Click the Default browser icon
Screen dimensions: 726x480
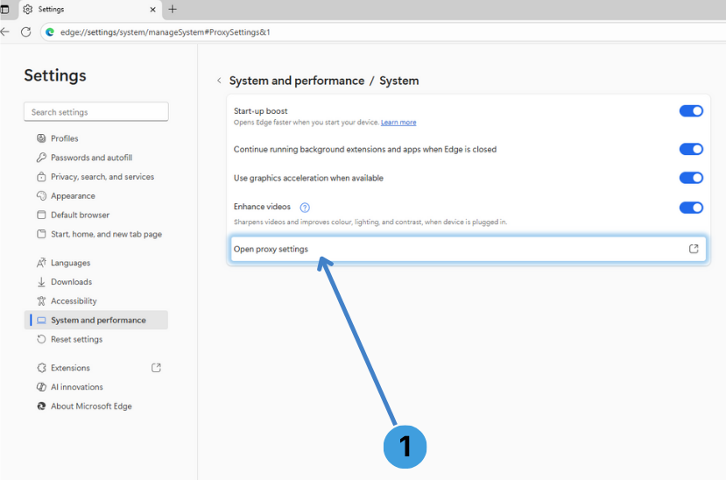coord(41,215)
